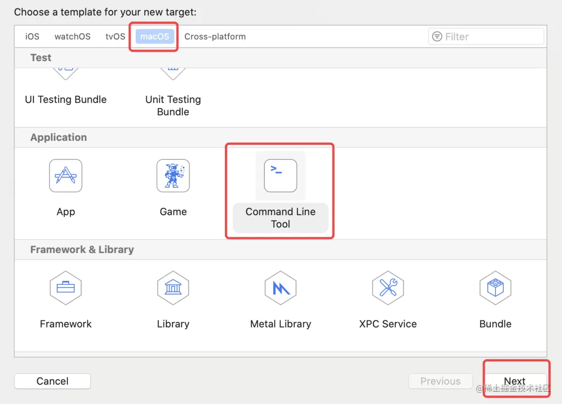Focus the Filter search field
The height and width of the screenshot is (404, 562).
(x=486, y=37)
